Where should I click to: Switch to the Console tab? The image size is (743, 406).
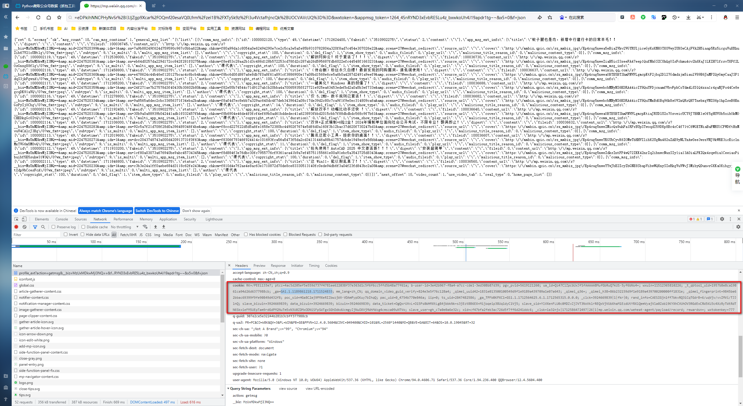(x=62, y=219)
